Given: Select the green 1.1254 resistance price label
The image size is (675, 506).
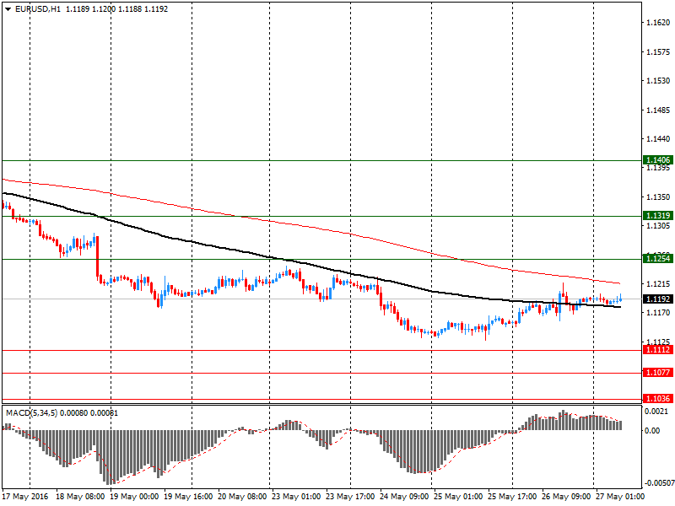Looking at the screenshot, I should coord(658,258).
